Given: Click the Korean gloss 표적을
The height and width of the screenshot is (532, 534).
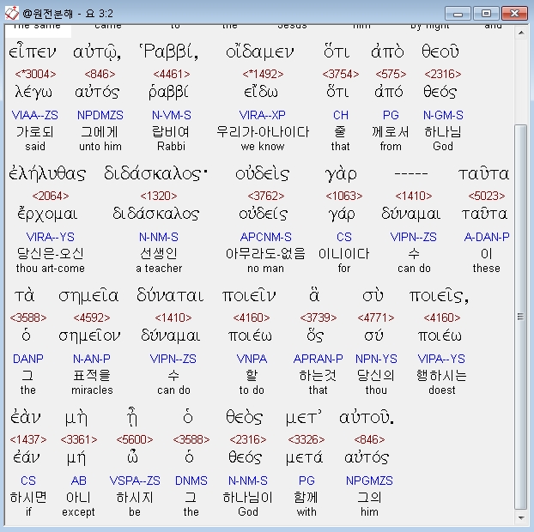Looking at the screenshot, I should click(92, 376).
